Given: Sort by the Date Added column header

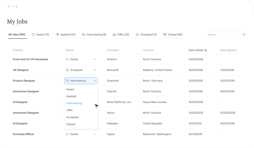Looking at the screenshot, I should click(196, 50).
